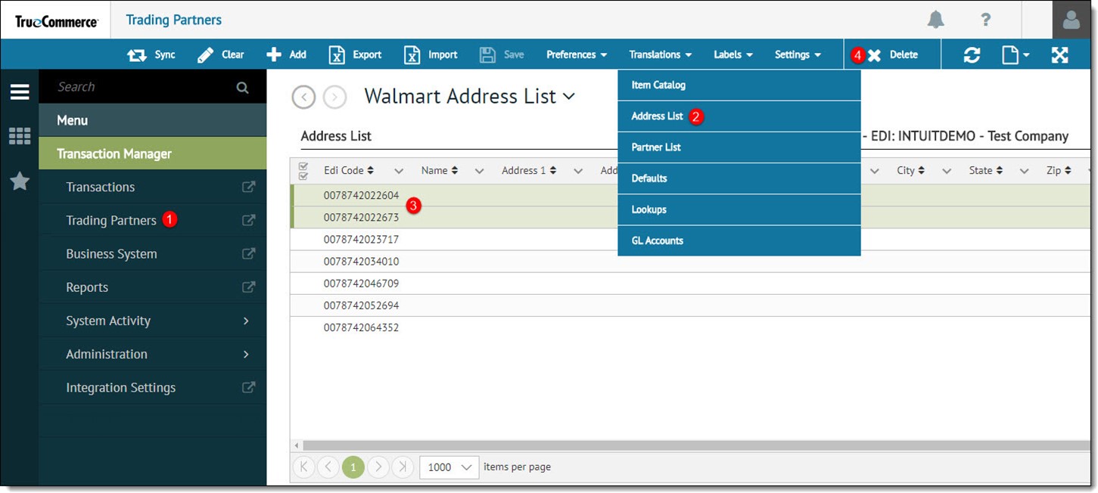Add a new address entry
Viewport: 1098px width, 493px height.
coord(287,54)
